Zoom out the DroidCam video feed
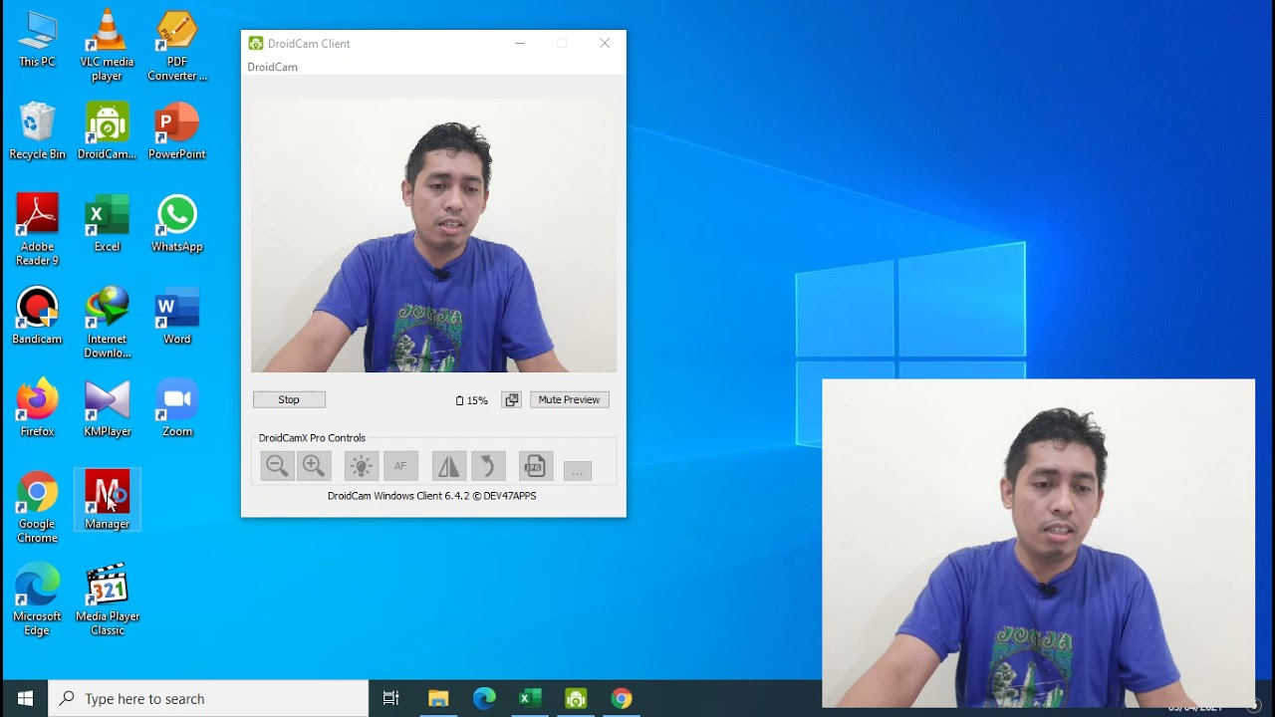Viewport: 1275px width, 717px height. coord(276,466)
